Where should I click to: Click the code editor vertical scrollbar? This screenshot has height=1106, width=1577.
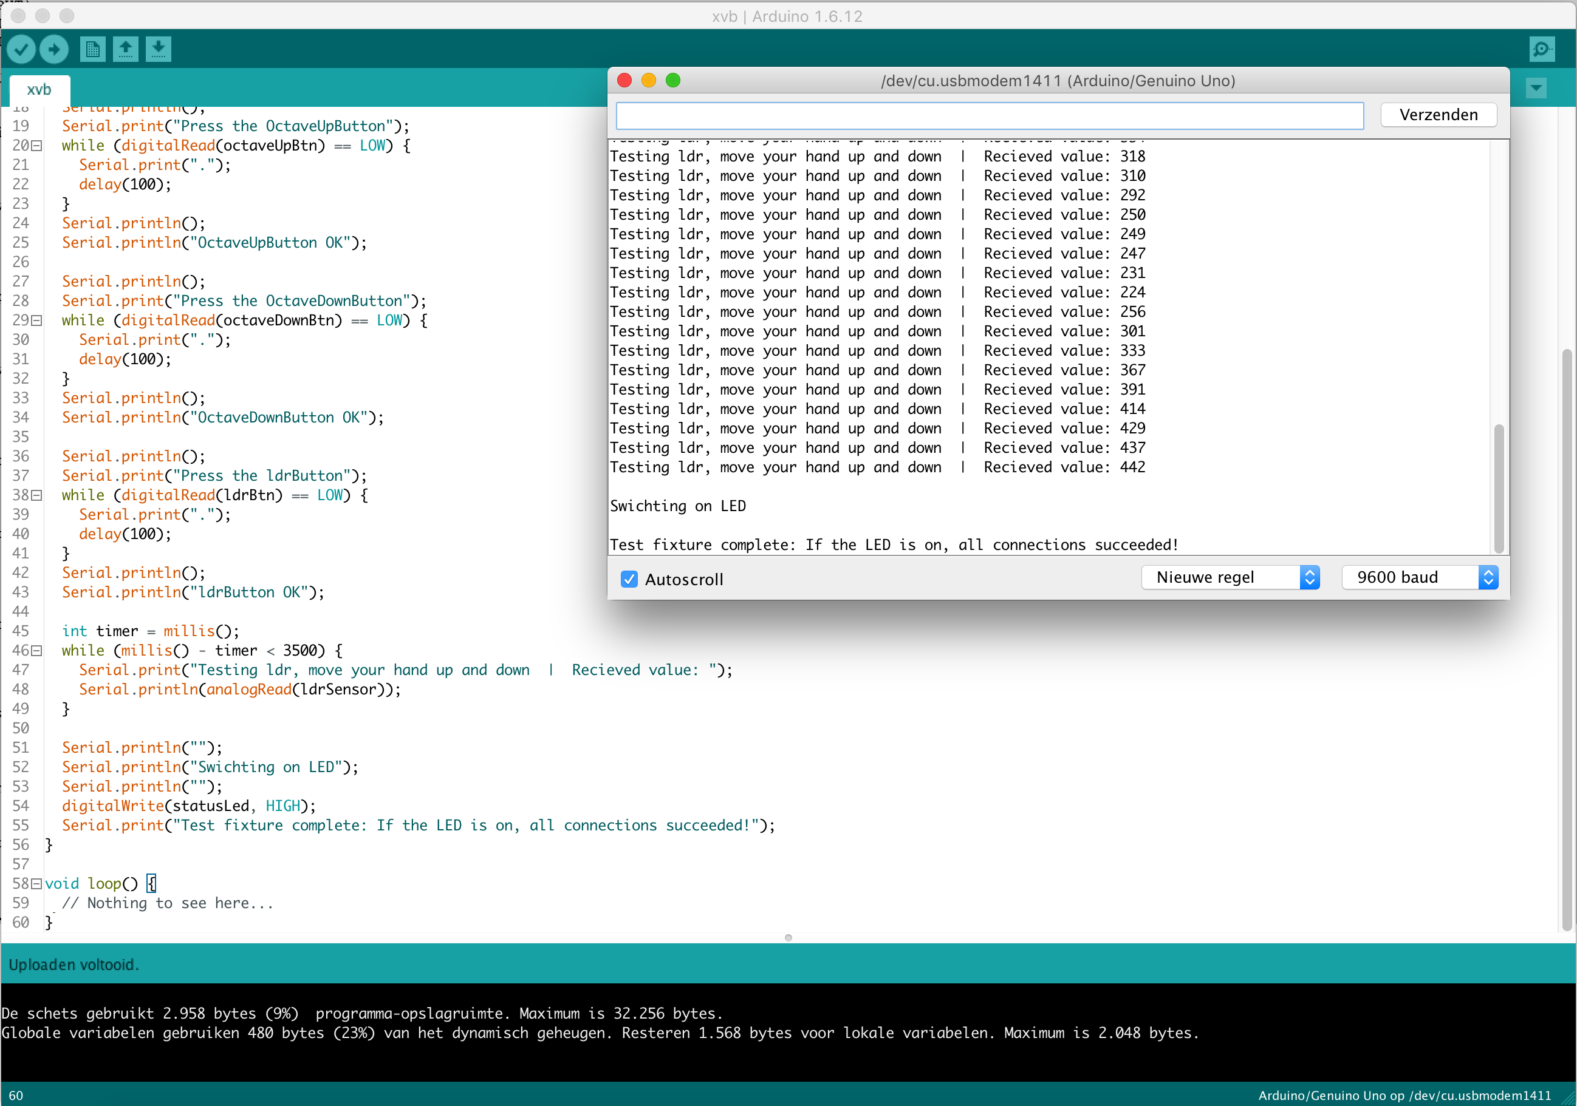[x=1567, y=639]
